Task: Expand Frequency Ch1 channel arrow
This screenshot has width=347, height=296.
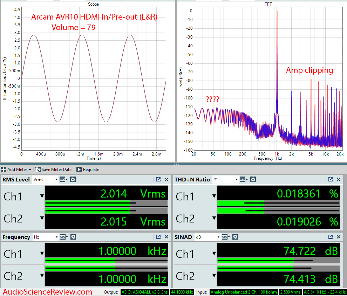Action: coord(42,254)
